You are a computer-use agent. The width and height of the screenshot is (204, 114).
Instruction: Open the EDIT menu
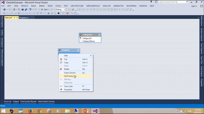9,6
